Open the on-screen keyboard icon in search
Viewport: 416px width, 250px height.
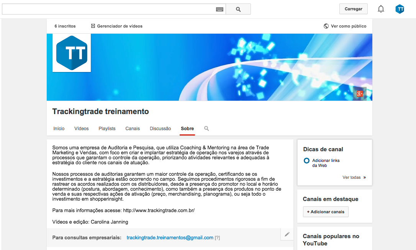[x=219, y=10]
